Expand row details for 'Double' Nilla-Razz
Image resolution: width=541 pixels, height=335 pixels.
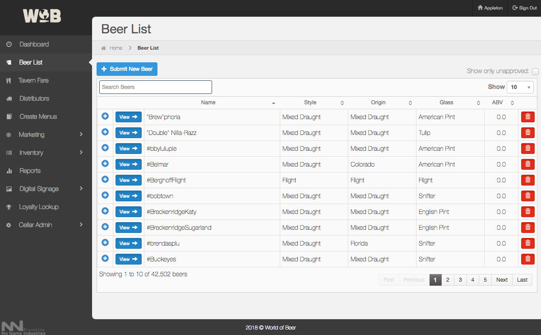click(105, 132)
